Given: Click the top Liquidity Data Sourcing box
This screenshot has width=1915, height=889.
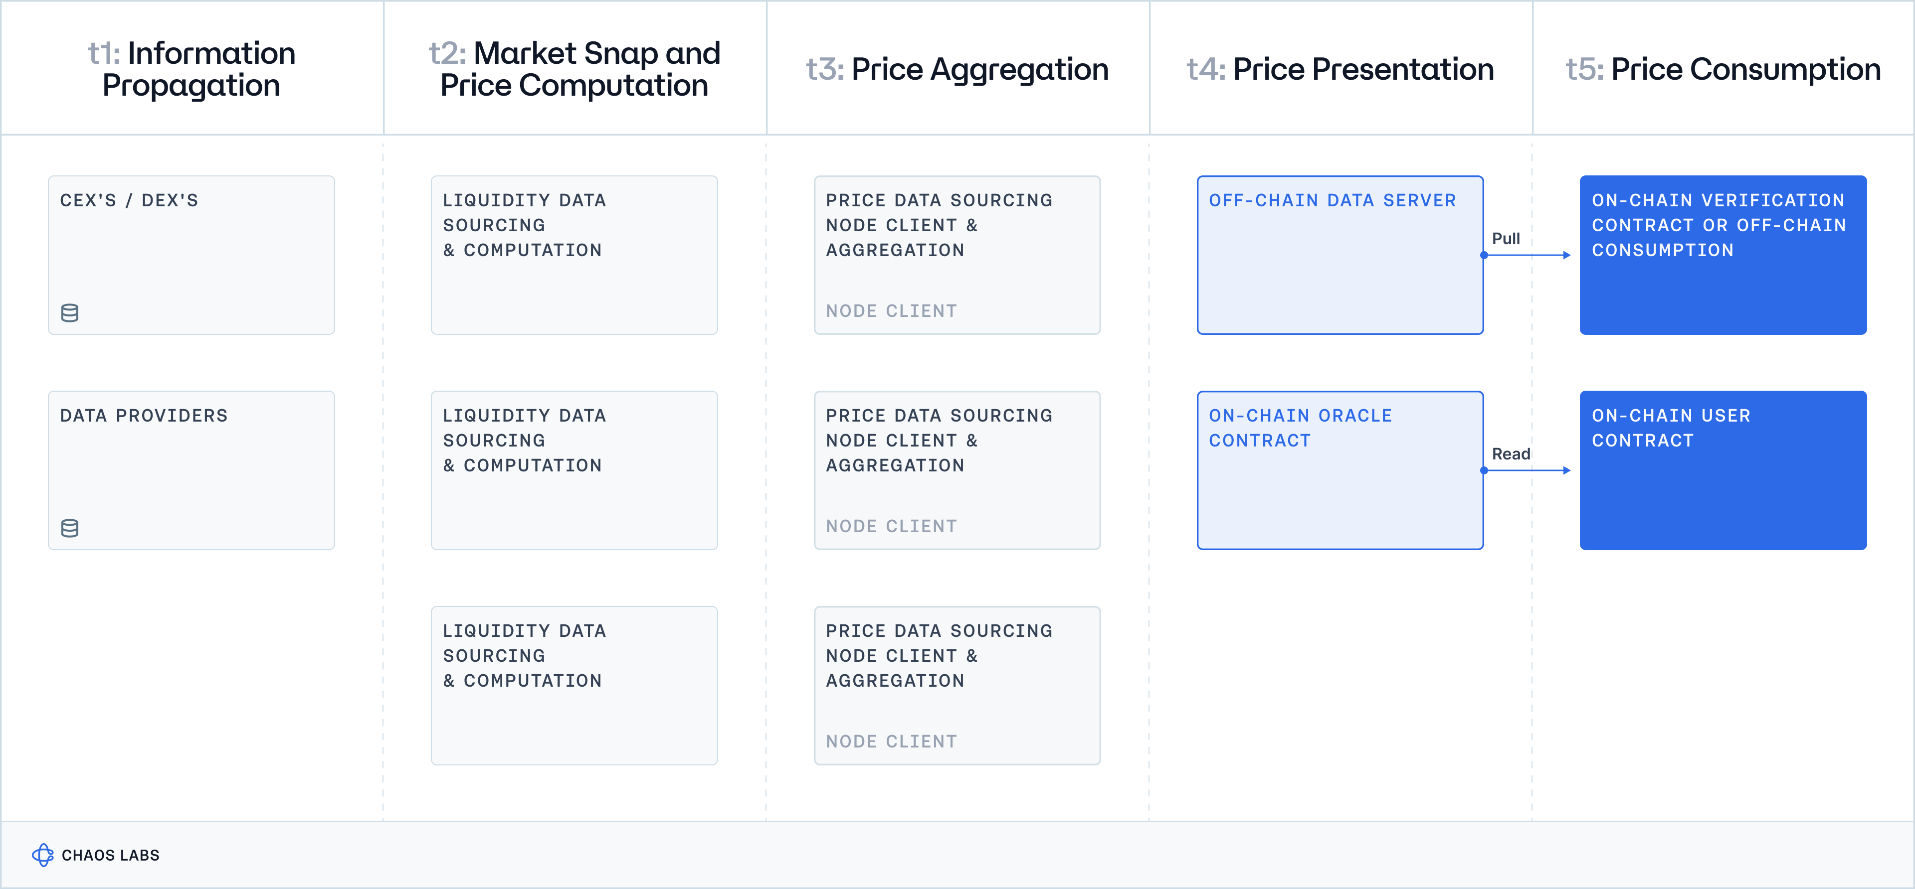Looking at the screenshot, I should pyautogui.click(x=574, y=255).
